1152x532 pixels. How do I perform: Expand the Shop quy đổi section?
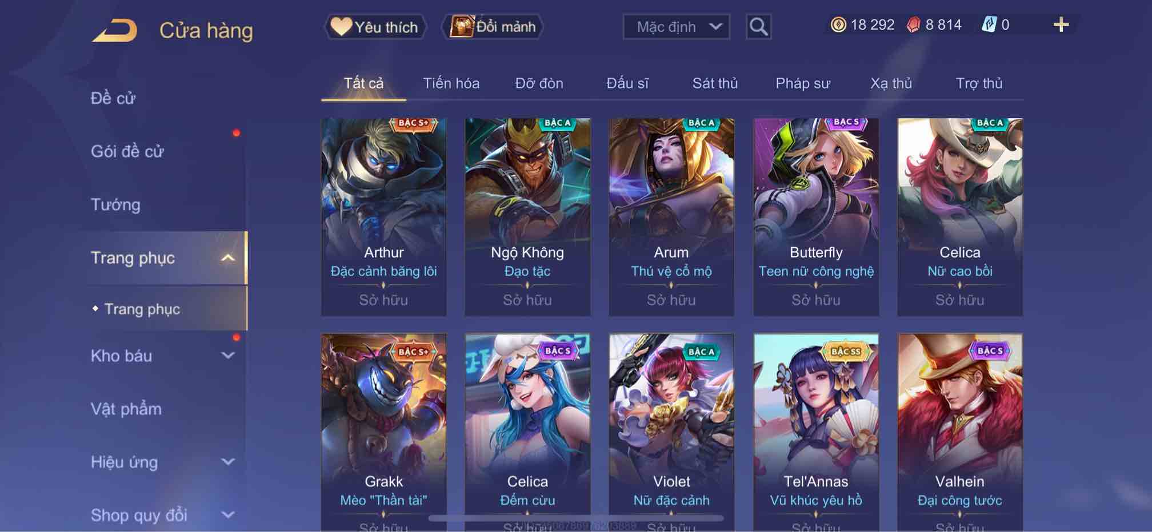coord(227,515)
